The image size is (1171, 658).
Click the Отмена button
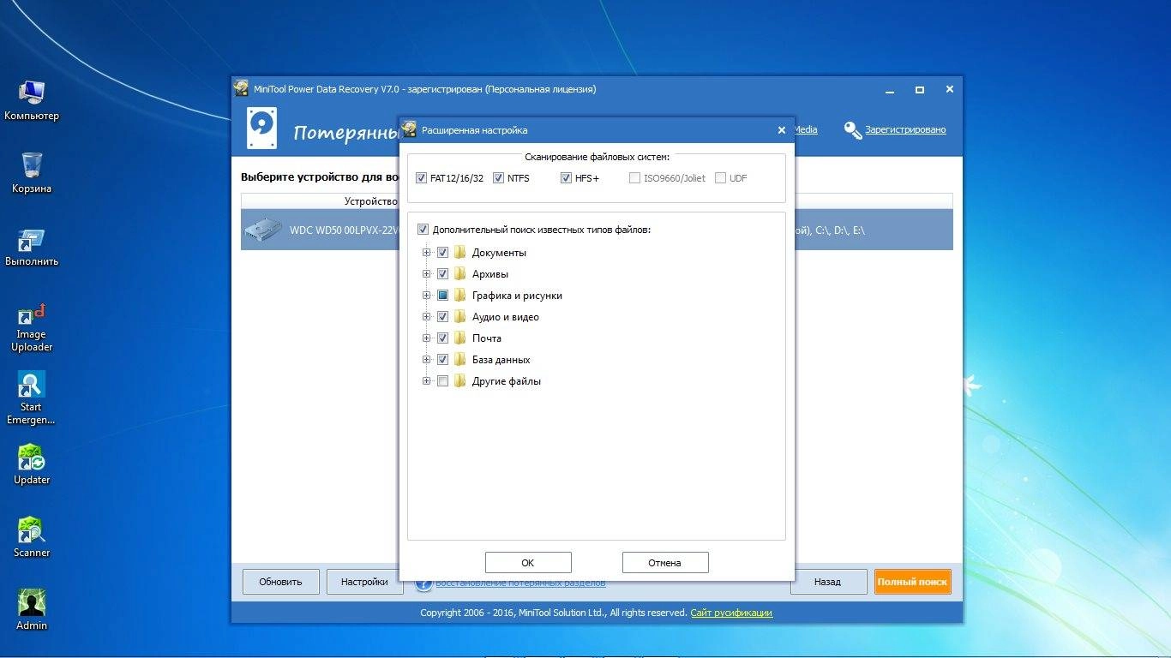665,563
